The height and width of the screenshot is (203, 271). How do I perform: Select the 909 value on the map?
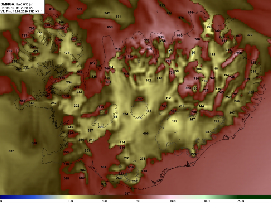(x=149, y=49)
